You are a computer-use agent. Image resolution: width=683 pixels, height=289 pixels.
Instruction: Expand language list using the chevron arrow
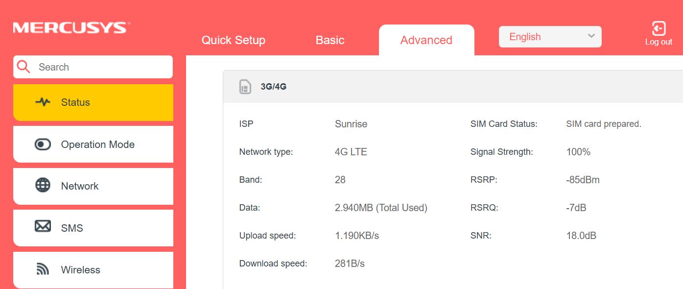591,36
